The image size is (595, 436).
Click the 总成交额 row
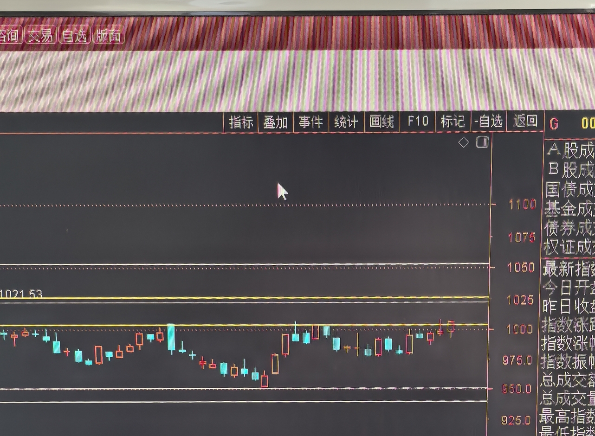click(568, 380)
